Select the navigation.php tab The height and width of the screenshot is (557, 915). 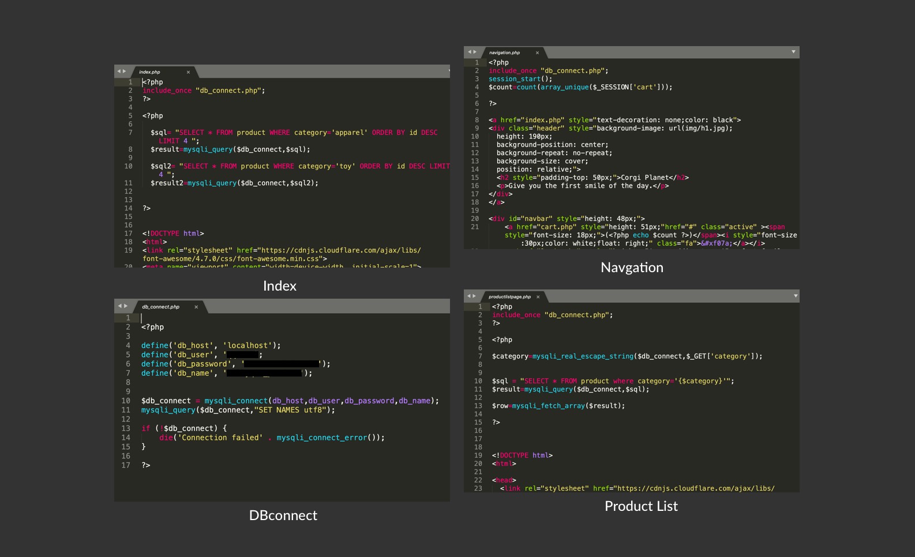click(x=504, y=52)
